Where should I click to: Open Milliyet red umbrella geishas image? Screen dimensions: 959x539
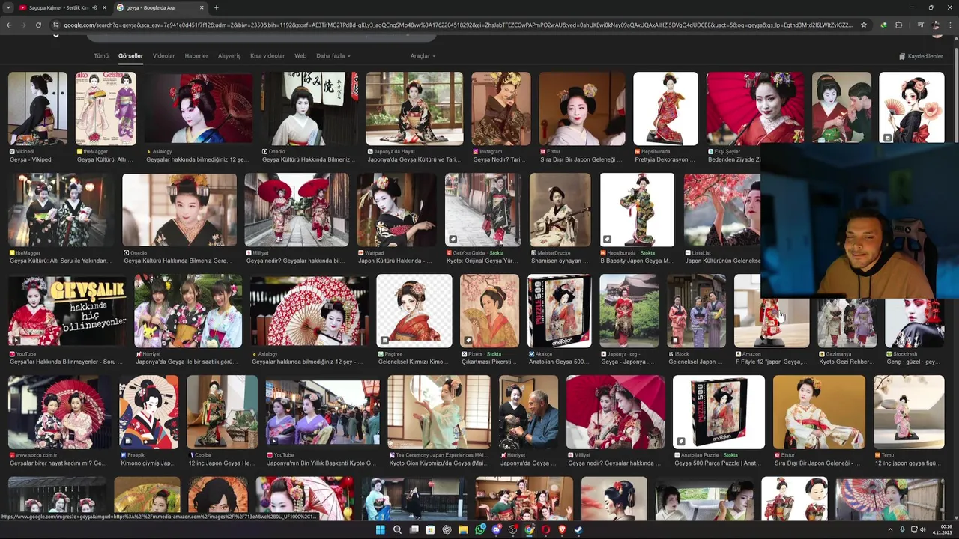[297, 210]
